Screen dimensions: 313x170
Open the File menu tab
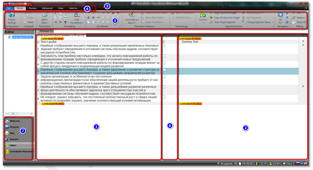tap(8, 8)
